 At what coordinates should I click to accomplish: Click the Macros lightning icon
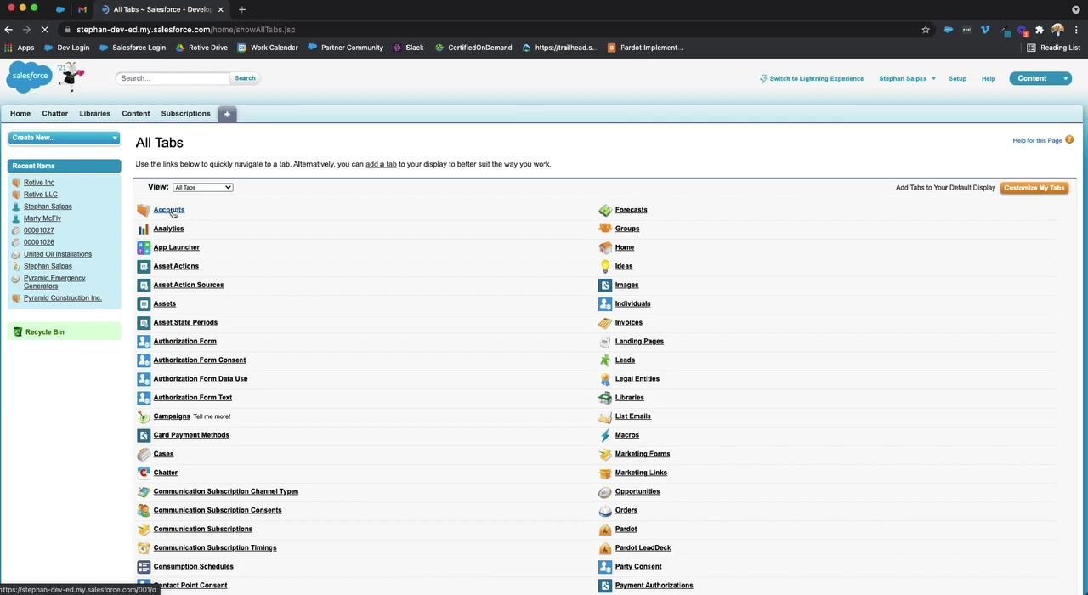point(605,435)
